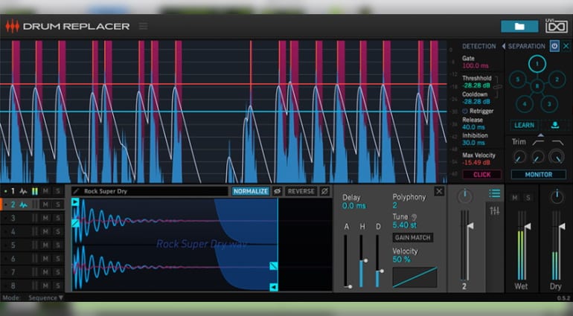The width and height of the screenshot is (573, 316).
Task: Solo track 2
Action: coord(57,204)
